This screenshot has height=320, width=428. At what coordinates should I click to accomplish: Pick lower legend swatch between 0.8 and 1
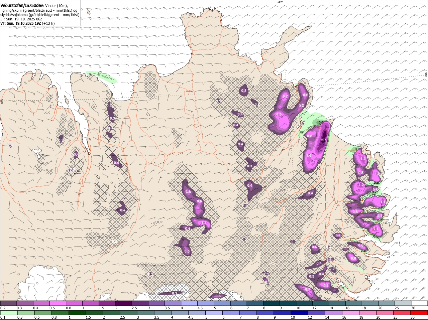60,313
